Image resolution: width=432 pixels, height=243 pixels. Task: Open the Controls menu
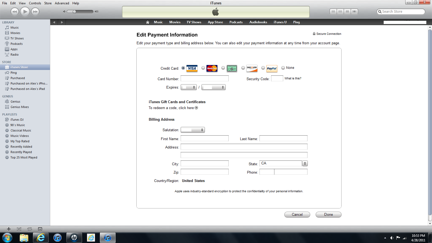(35, 3)
